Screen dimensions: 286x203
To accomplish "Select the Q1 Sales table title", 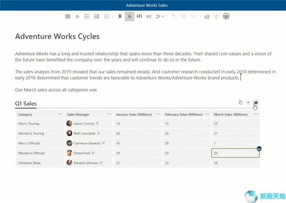I will click(26, 103).
